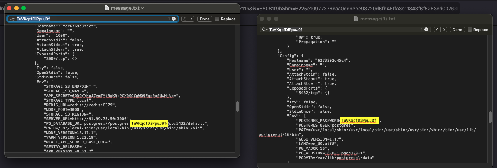497x168 pixels.
Task: Click the NODE_PORT=3000 line
Action: pos(65,110)
